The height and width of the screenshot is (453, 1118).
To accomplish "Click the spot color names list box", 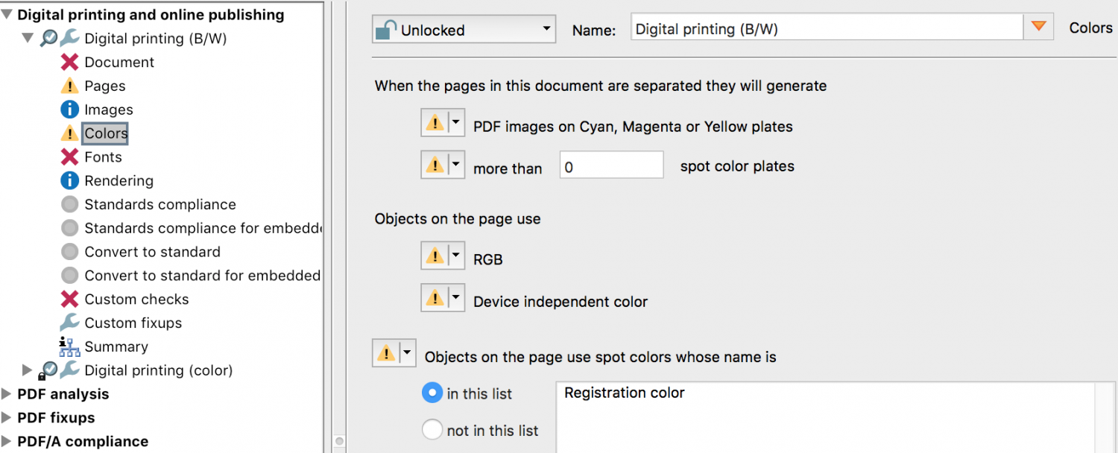I will [835, 417].
